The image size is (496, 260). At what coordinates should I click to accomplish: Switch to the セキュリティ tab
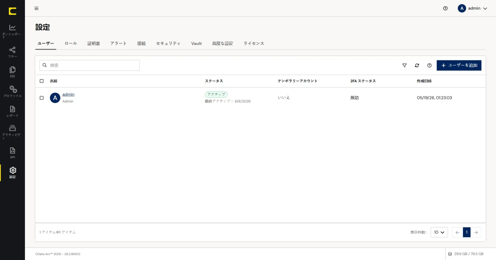pyautogui.click(x=168, y=43)
